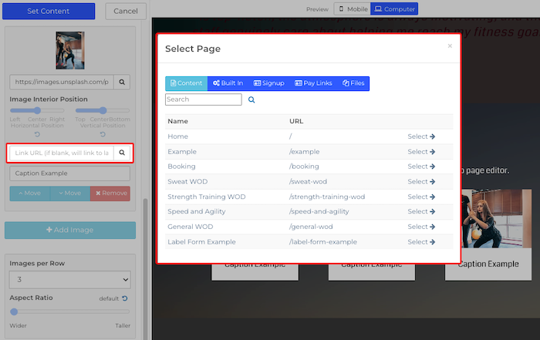Reset the aspect ratio to default

coord(125,298)
